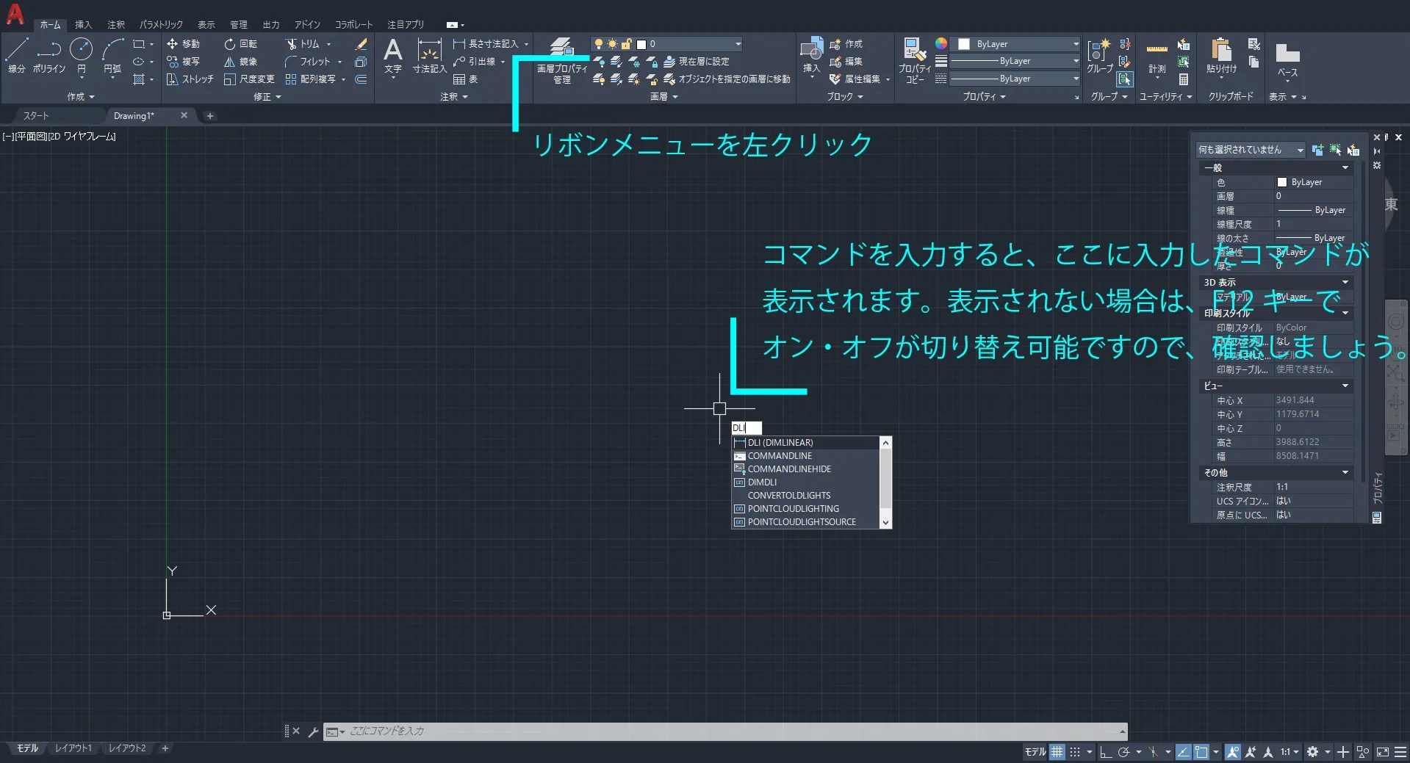
Task: Open the 注釈 ribbon tab
Action: [115, 25]
